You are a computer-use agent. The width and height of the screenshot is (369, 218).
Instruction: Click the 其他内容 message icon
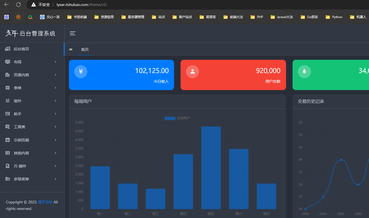(x=8, y=153)
